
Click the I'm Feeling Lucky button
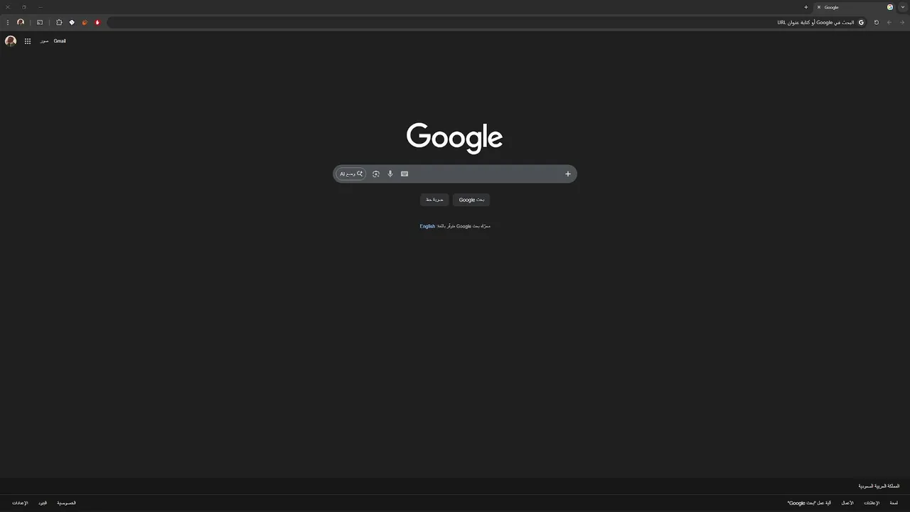click(434, 200)
